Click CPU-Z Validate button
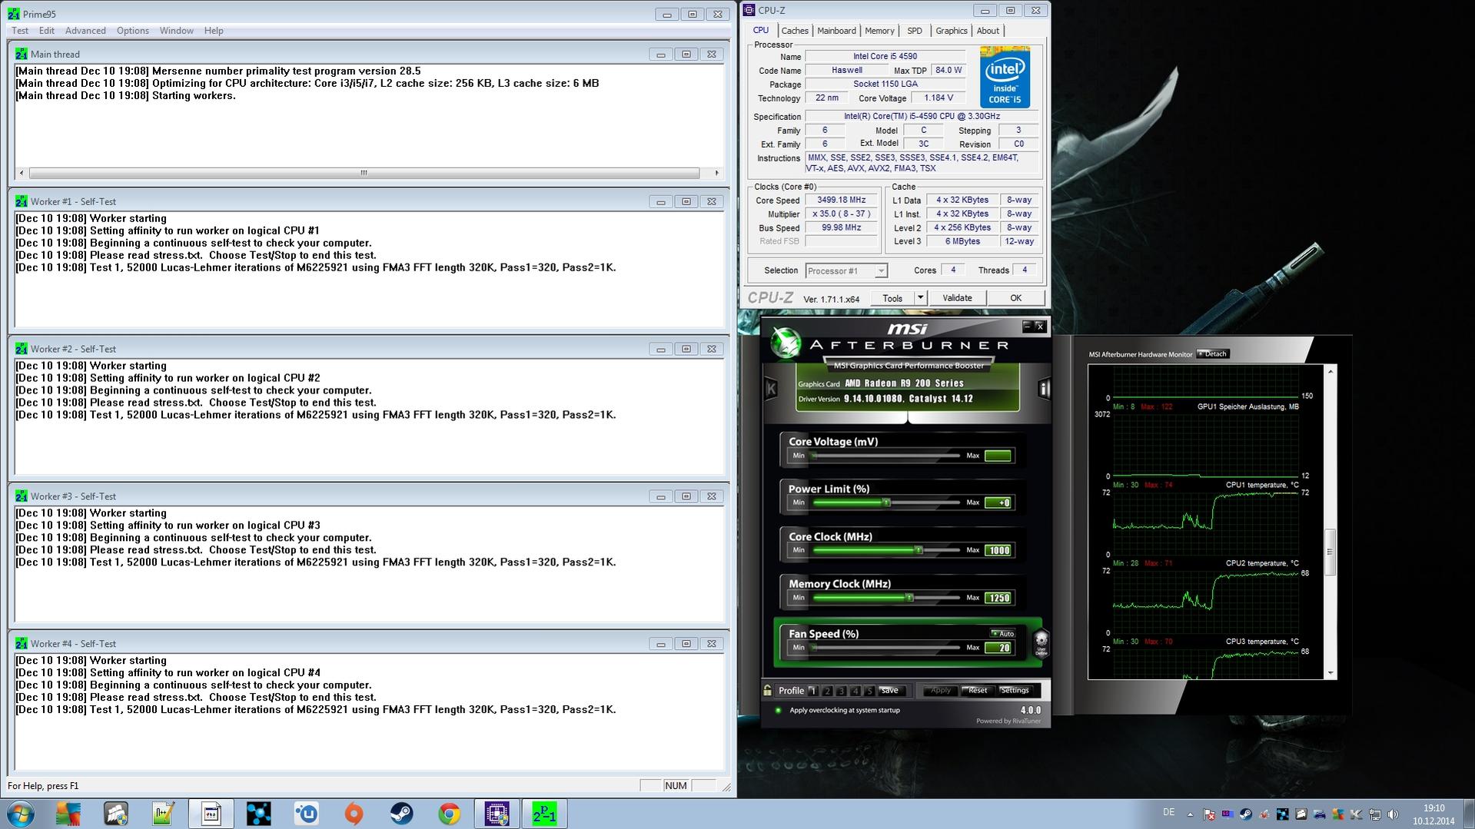Viewport: 1475px width, 829px height. [x=957, y=297]
